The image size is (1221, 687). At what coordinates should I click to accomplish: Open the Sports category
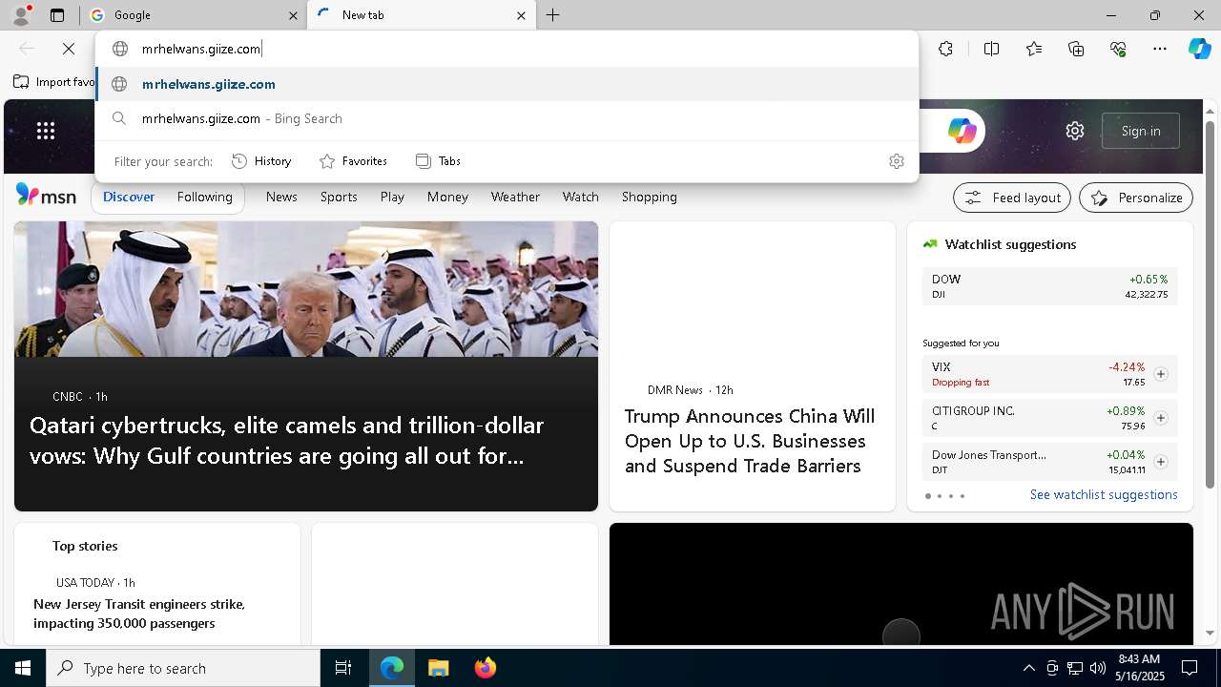[339, 197]
